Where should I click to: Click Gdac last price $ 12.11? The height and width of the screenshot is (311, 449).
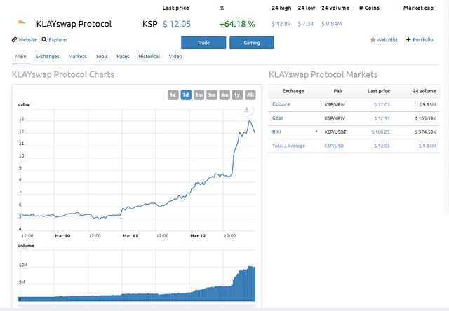(x=382, y=118)
